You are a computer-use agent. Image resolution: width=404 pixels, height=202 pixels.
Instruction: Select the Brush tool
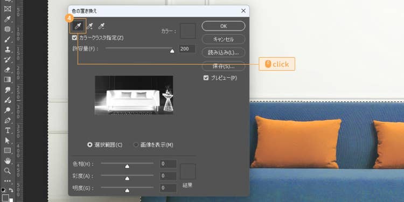8,39
